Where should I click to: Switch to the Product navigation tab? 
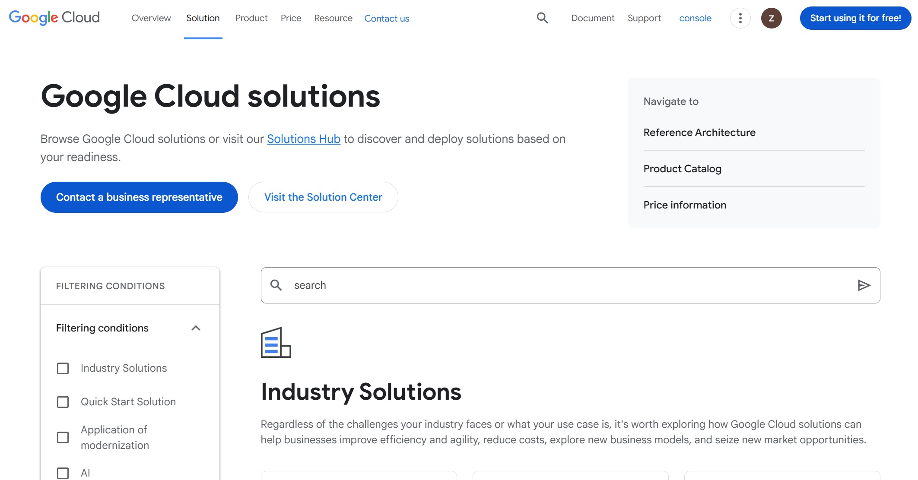coord(251,18)
